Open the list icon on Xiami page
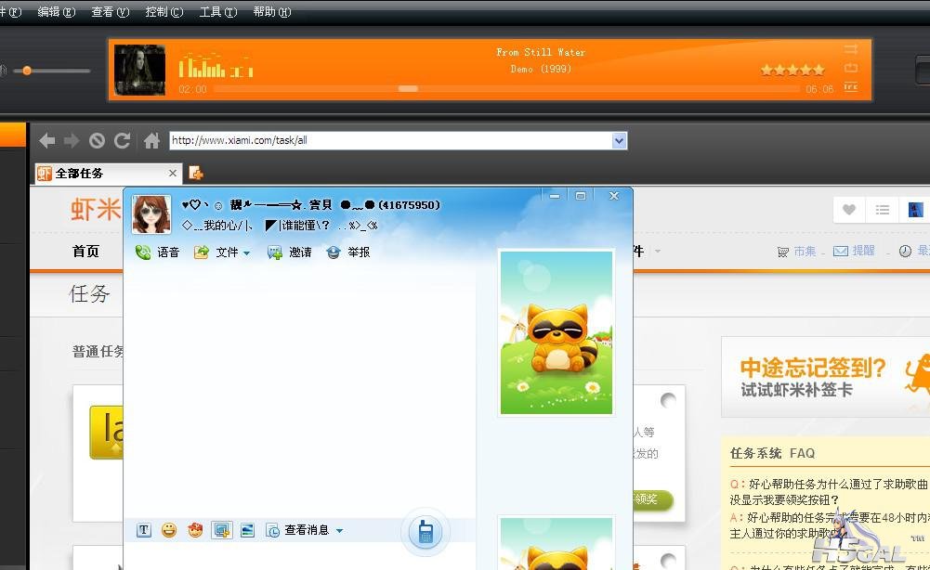The width and height of the screenshot is (930, 570). [x=883, y=210]
